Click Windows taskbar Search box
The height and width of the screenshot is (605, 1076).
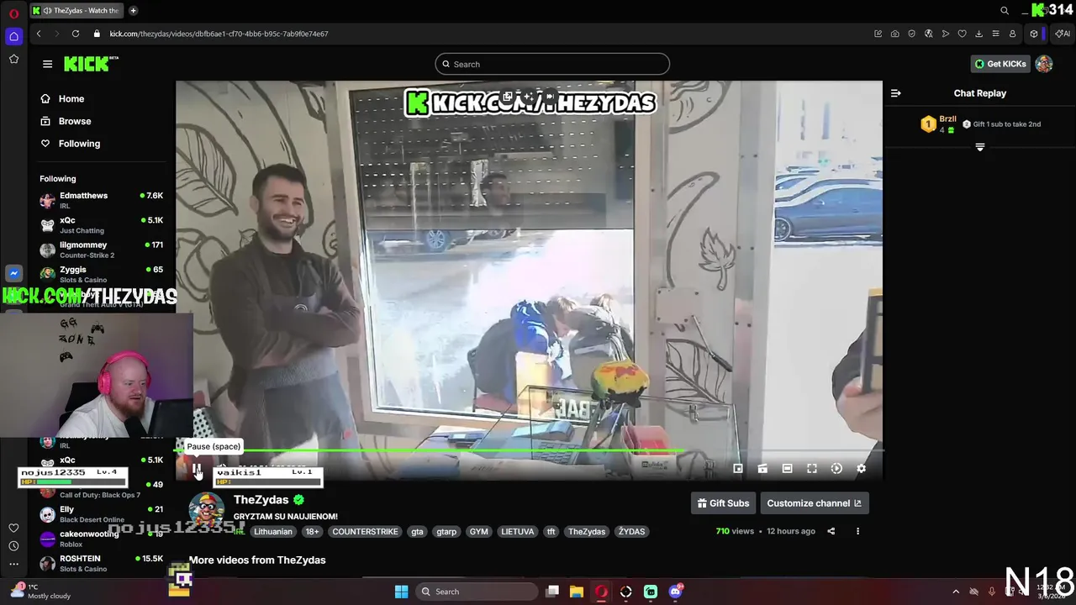[x=477, y=592]
